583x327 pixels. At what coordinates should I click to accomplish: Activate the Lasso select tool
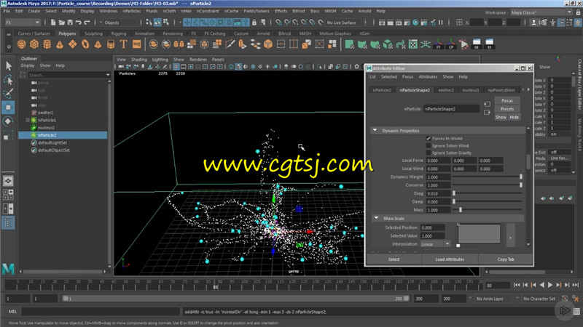[x=9, y=80]
